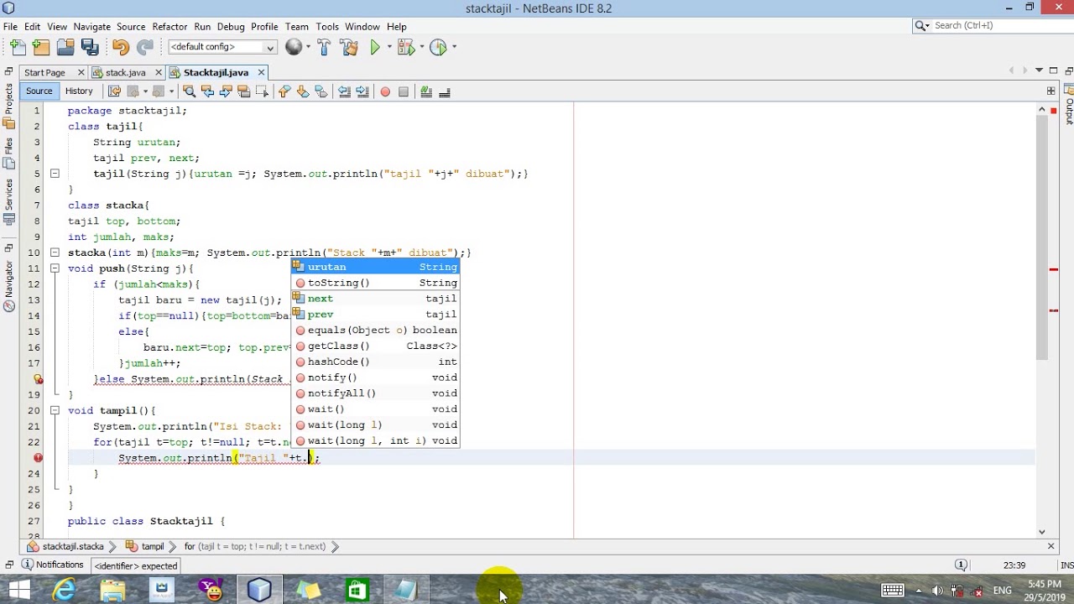Image resolution: width=1074 pixels, height=604 pixels.
Task: Choose toString() completion suggestion
Action: (375, 283)
